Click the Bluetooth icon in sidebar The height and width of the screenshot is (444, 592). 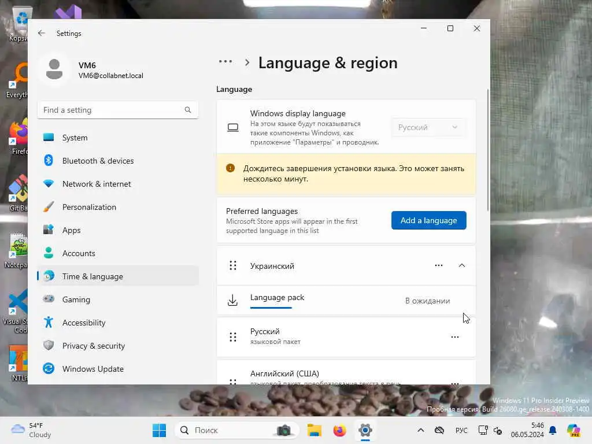pyautogui.click(x=49, y=161)
